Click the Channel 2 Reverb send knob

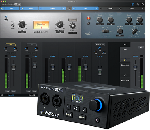point(36,48)
